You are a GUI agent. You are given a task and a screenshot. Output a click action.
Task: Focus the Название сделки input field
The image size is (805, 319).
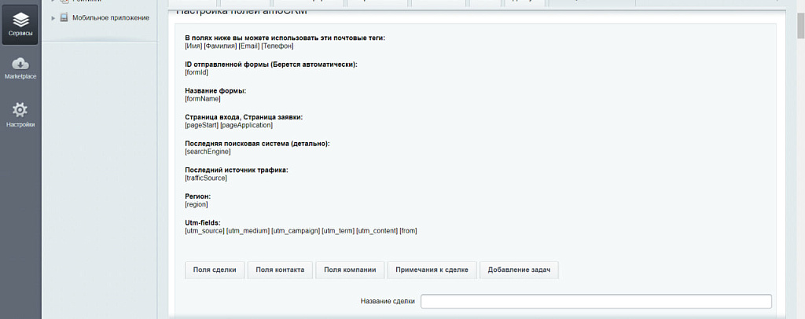pyautogui.click(x=596, y=301)
